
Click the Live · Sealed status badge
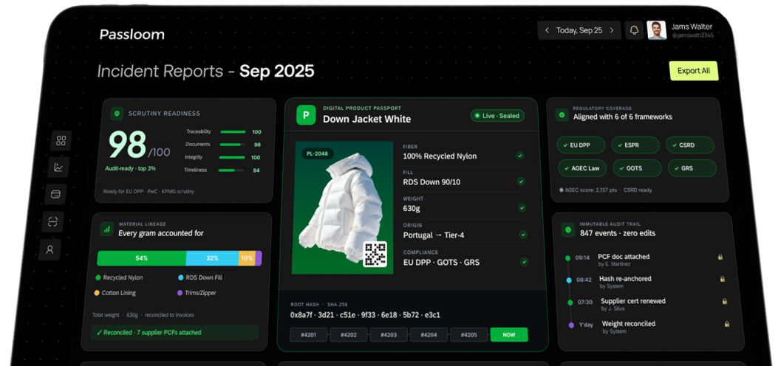(x=498, y=116)
